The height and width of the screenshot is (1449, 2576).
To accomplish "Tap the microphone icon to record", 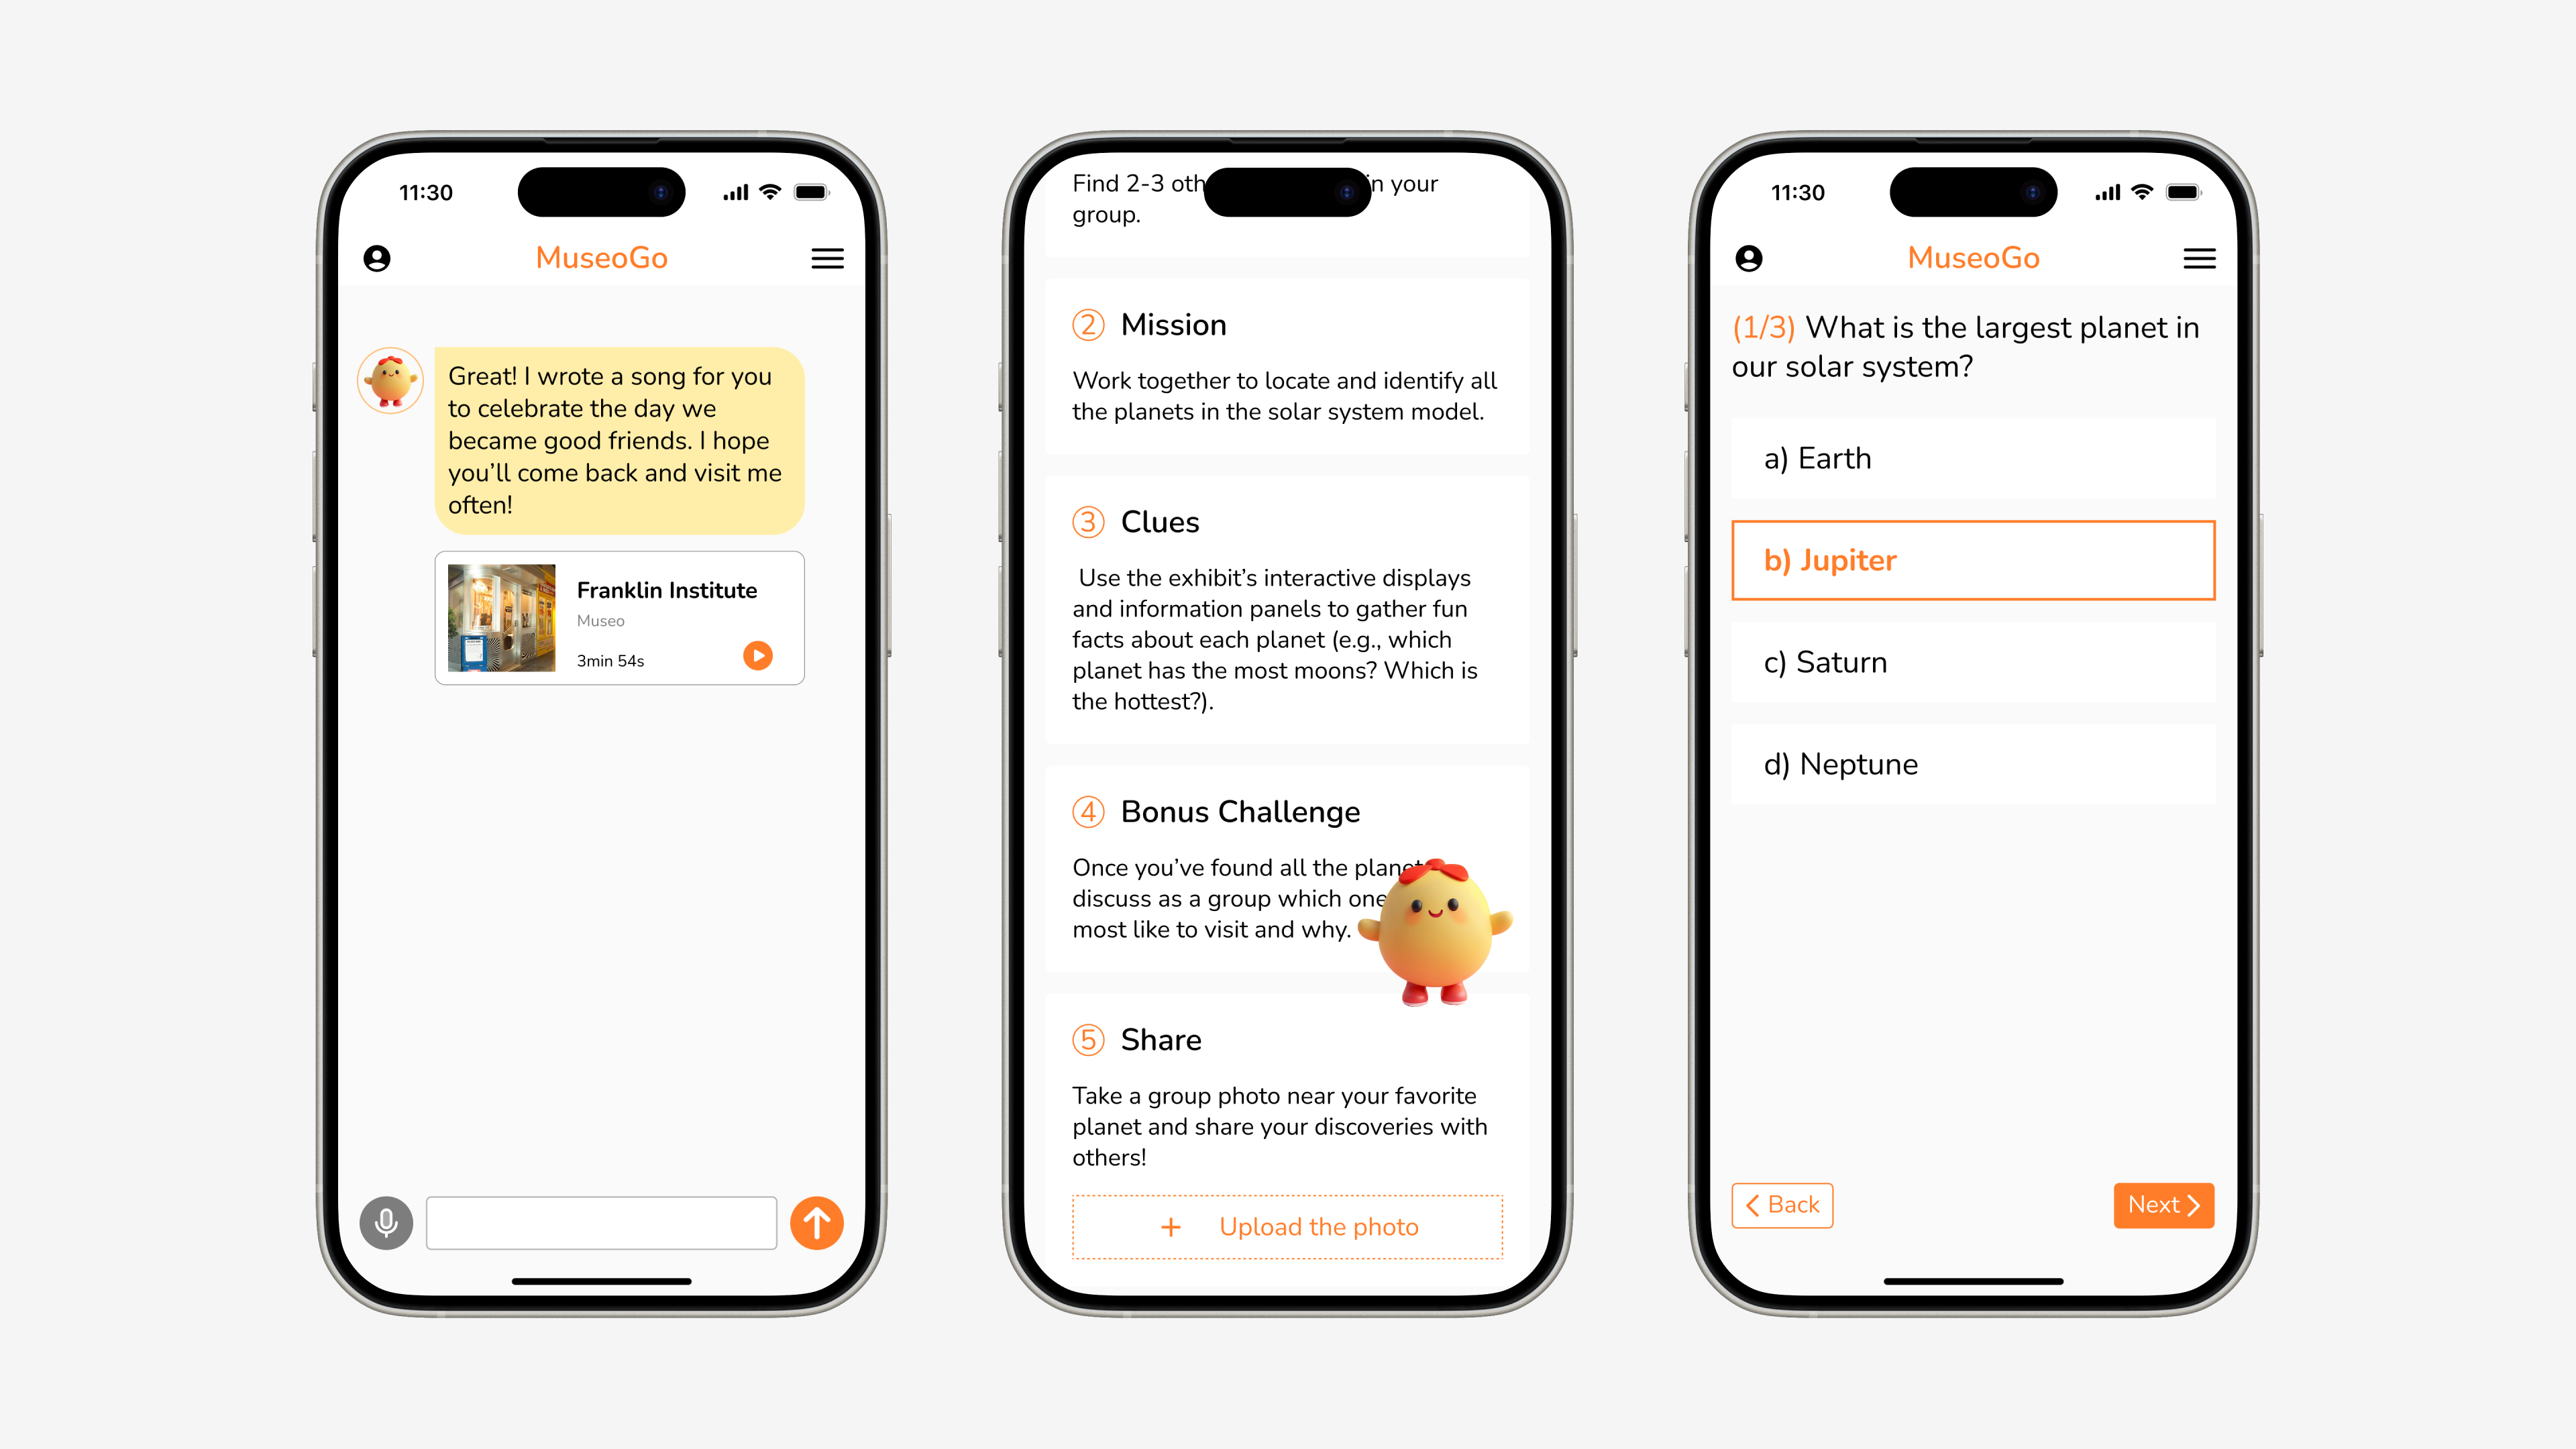I will (386, 1222).
